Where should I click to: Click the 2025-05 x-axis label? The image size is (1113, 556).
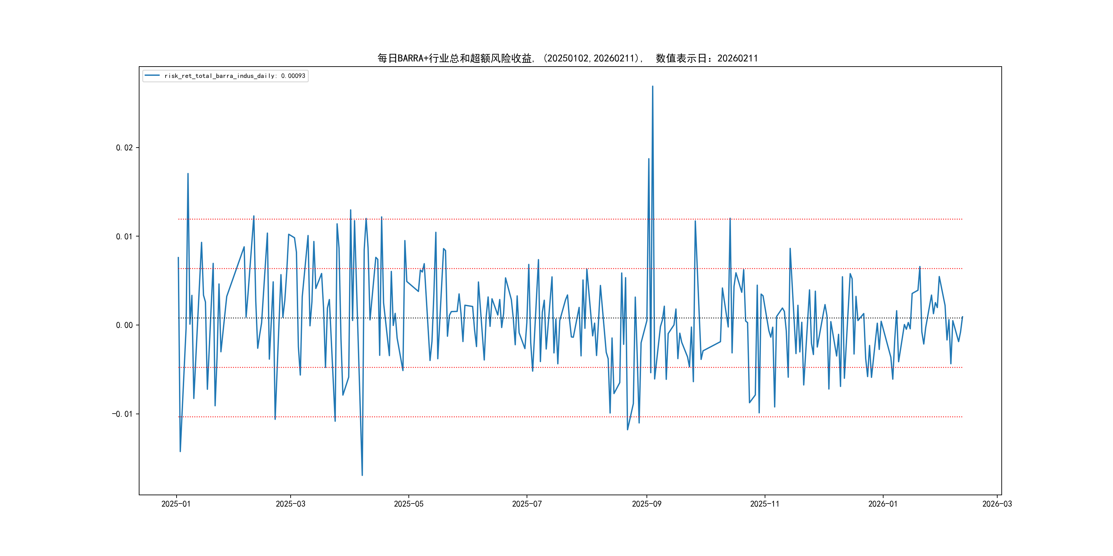pyautogui.click(x=408, y=504)
